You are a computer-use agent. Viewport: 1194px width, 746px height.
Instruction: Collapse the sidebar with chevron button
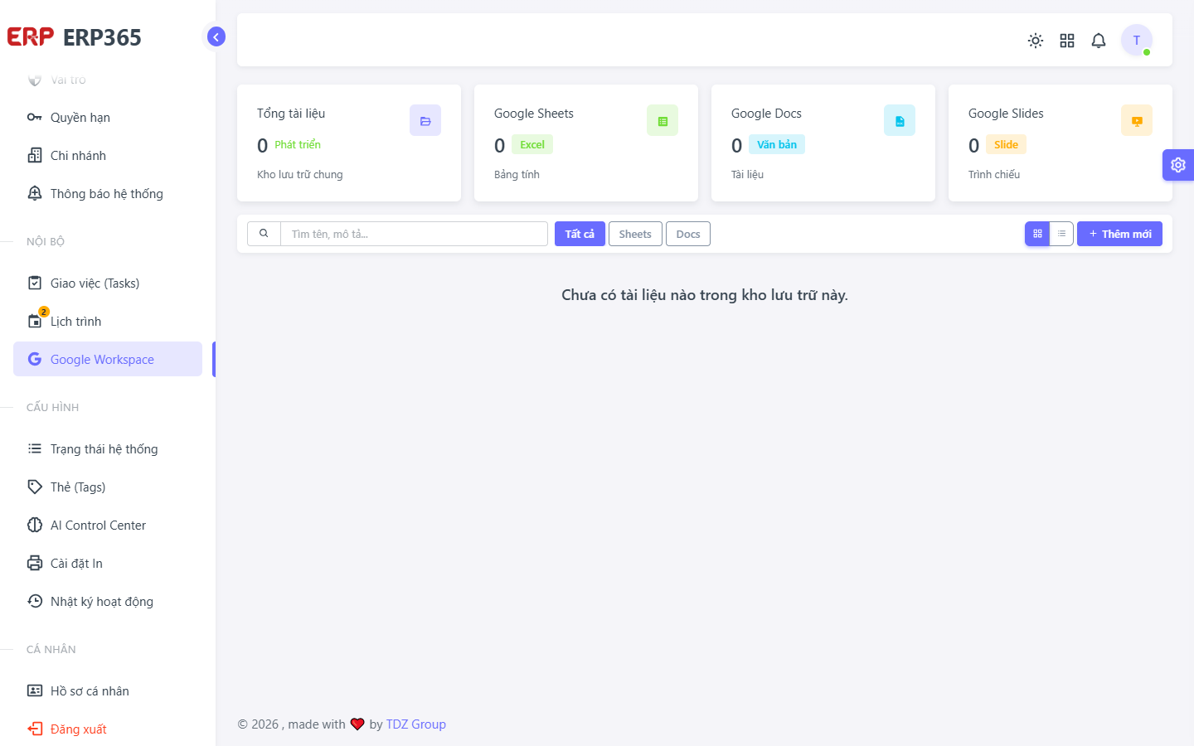[x=216, y=36]
